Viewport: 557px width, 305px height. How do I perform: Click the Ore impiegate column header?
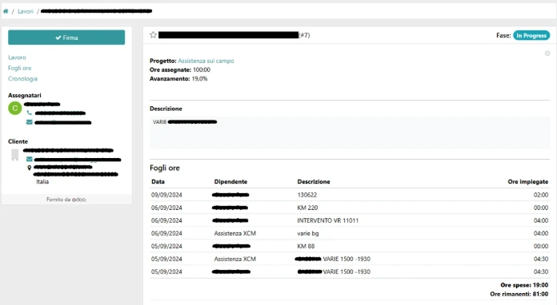point(528,182)
